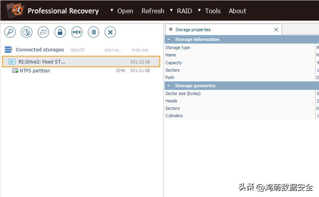Click the Sector size (bytes) row
Viewport: 319px width, 197px height.
pyautogui.click(x=242, y=93)
